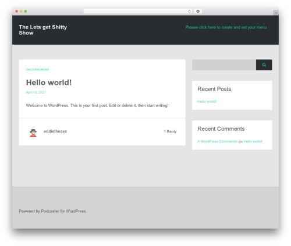Click the April 13, 2021 date link
291x246 pixels.
tap(36, 92)
